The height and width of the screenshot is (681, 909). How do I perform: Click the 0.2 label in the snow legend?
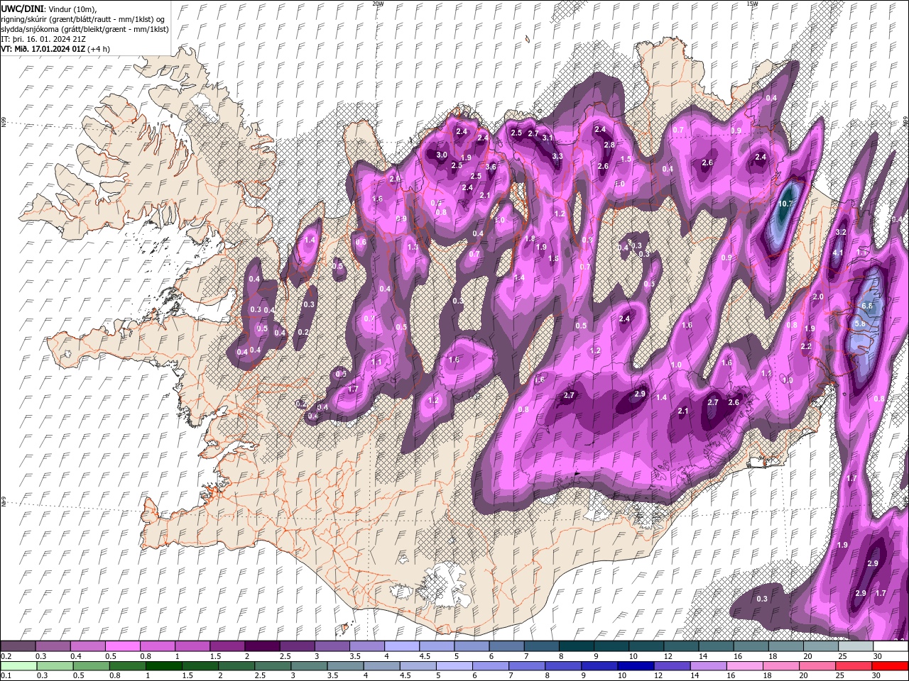[5, 656]
